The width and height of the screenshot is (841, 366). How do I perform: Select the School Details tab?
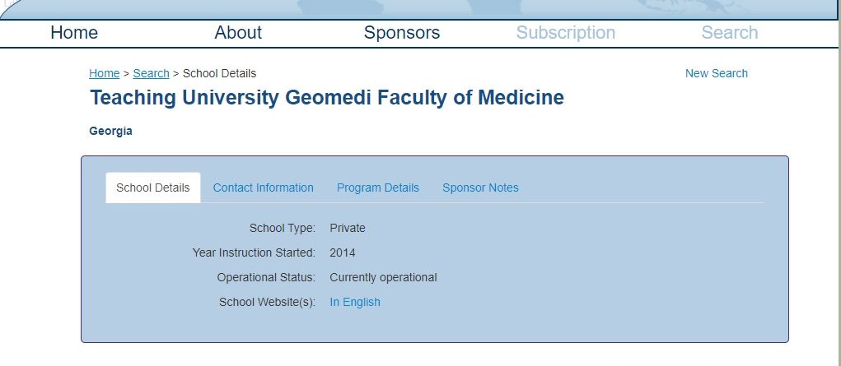click(x=153, y=188)
